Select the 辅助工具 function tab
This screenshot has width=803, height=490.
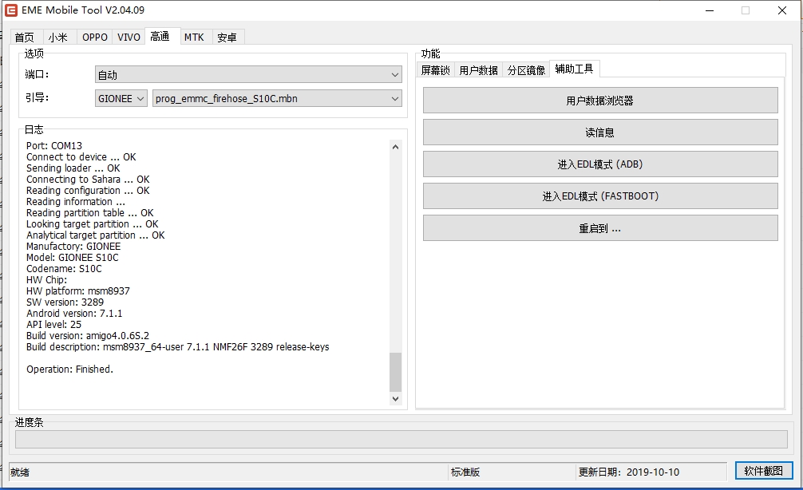tap(574, 69)
